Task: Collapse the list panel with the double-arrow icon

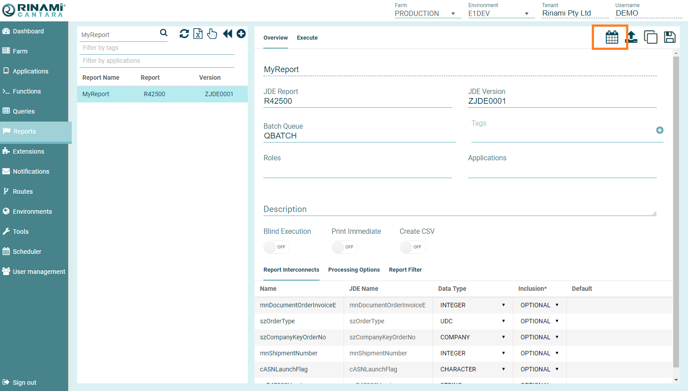Action: click(227, 34)
